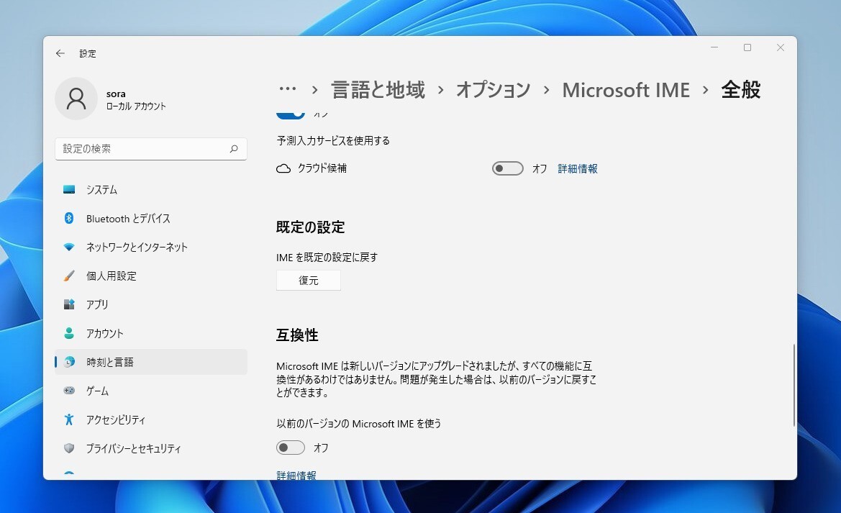Image resolution: width=841 pixels, height=513 pixels.
Task: Open Bluetooth とデバイス settings
Action: (128, 219)
